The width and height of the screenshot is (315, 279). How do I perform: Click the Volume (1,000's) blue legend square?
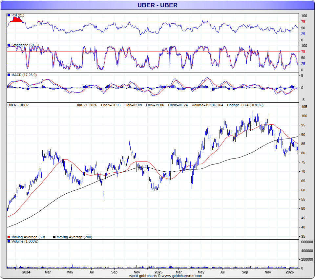[9, 242]
